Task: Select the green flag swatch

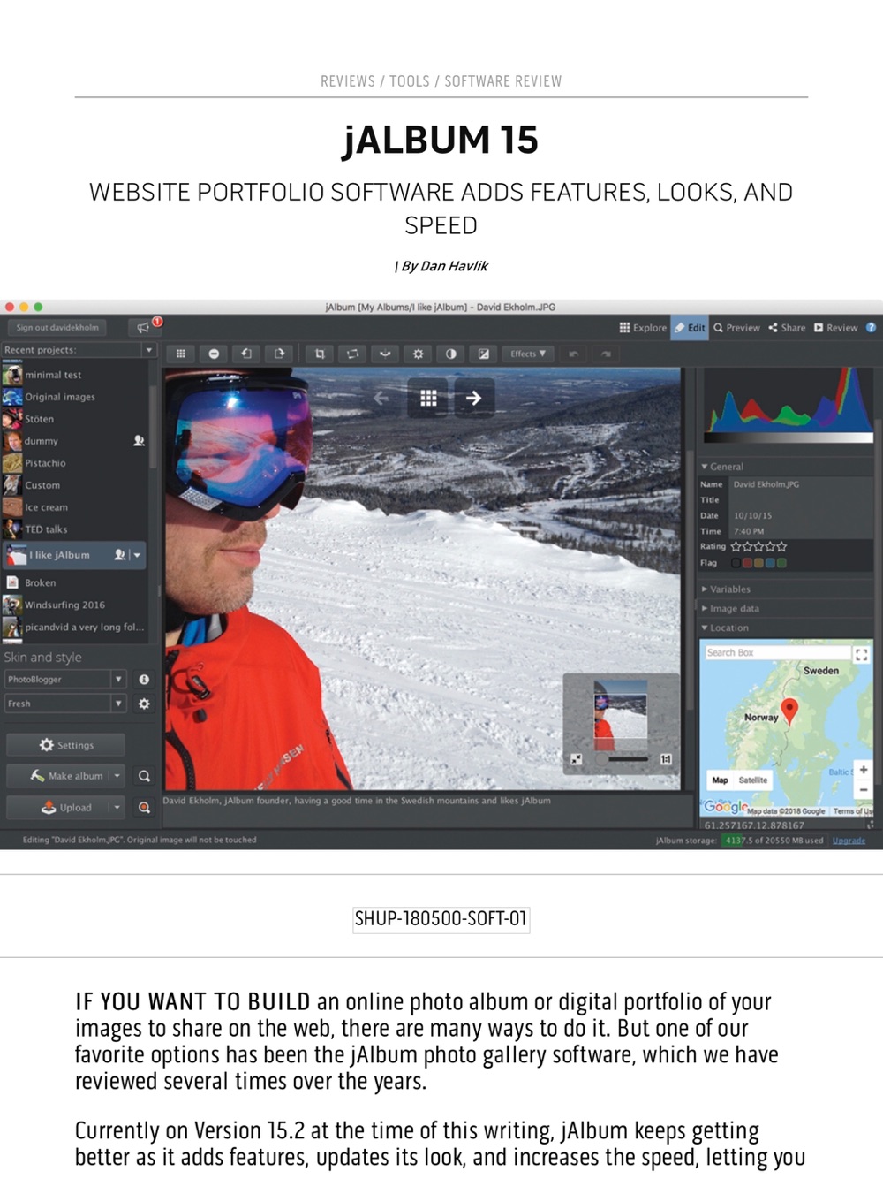Action: pyautogui.click(x=781, y=562)
